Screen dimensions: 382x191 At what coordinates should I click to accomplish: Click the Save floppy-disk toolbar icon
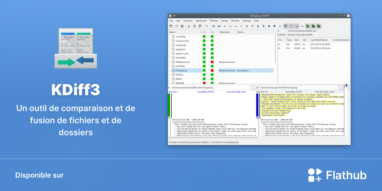click(177, 26)
